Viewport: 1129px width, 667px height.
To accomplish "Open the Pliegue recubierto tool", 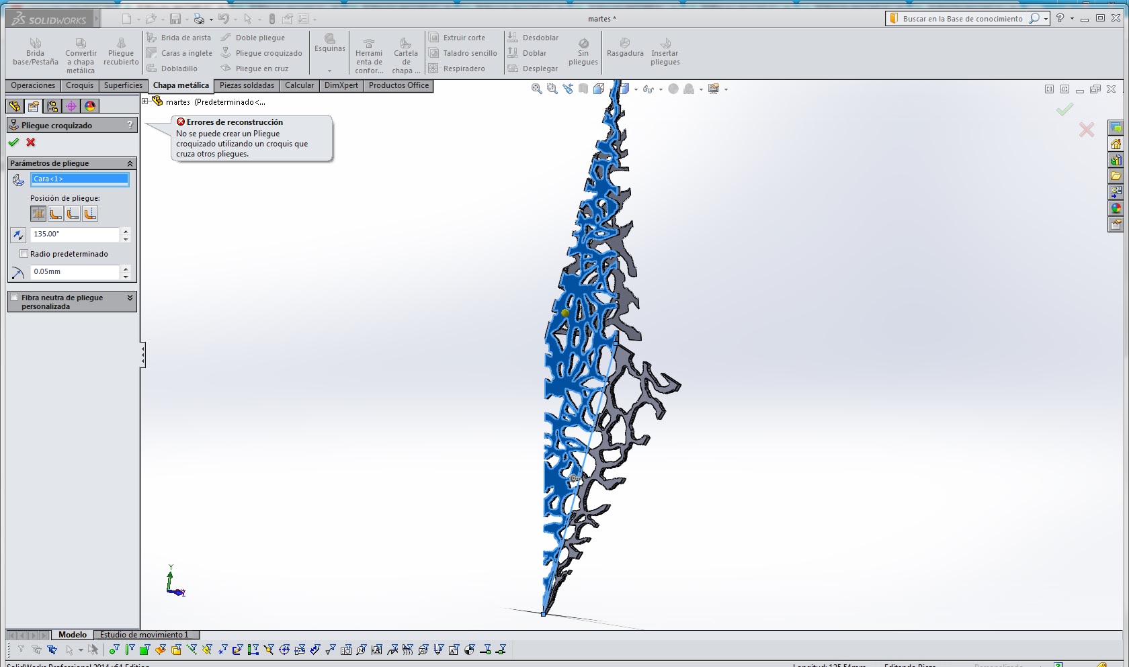I will [x=121, y=52].
